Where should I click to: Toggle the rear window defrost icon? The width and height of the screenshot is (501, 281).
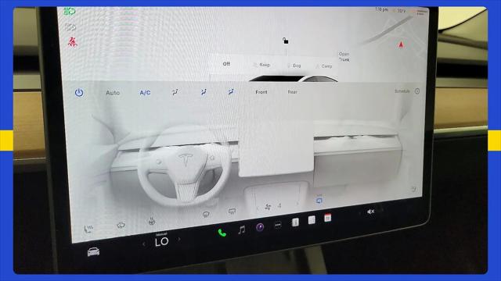(232, 212)
